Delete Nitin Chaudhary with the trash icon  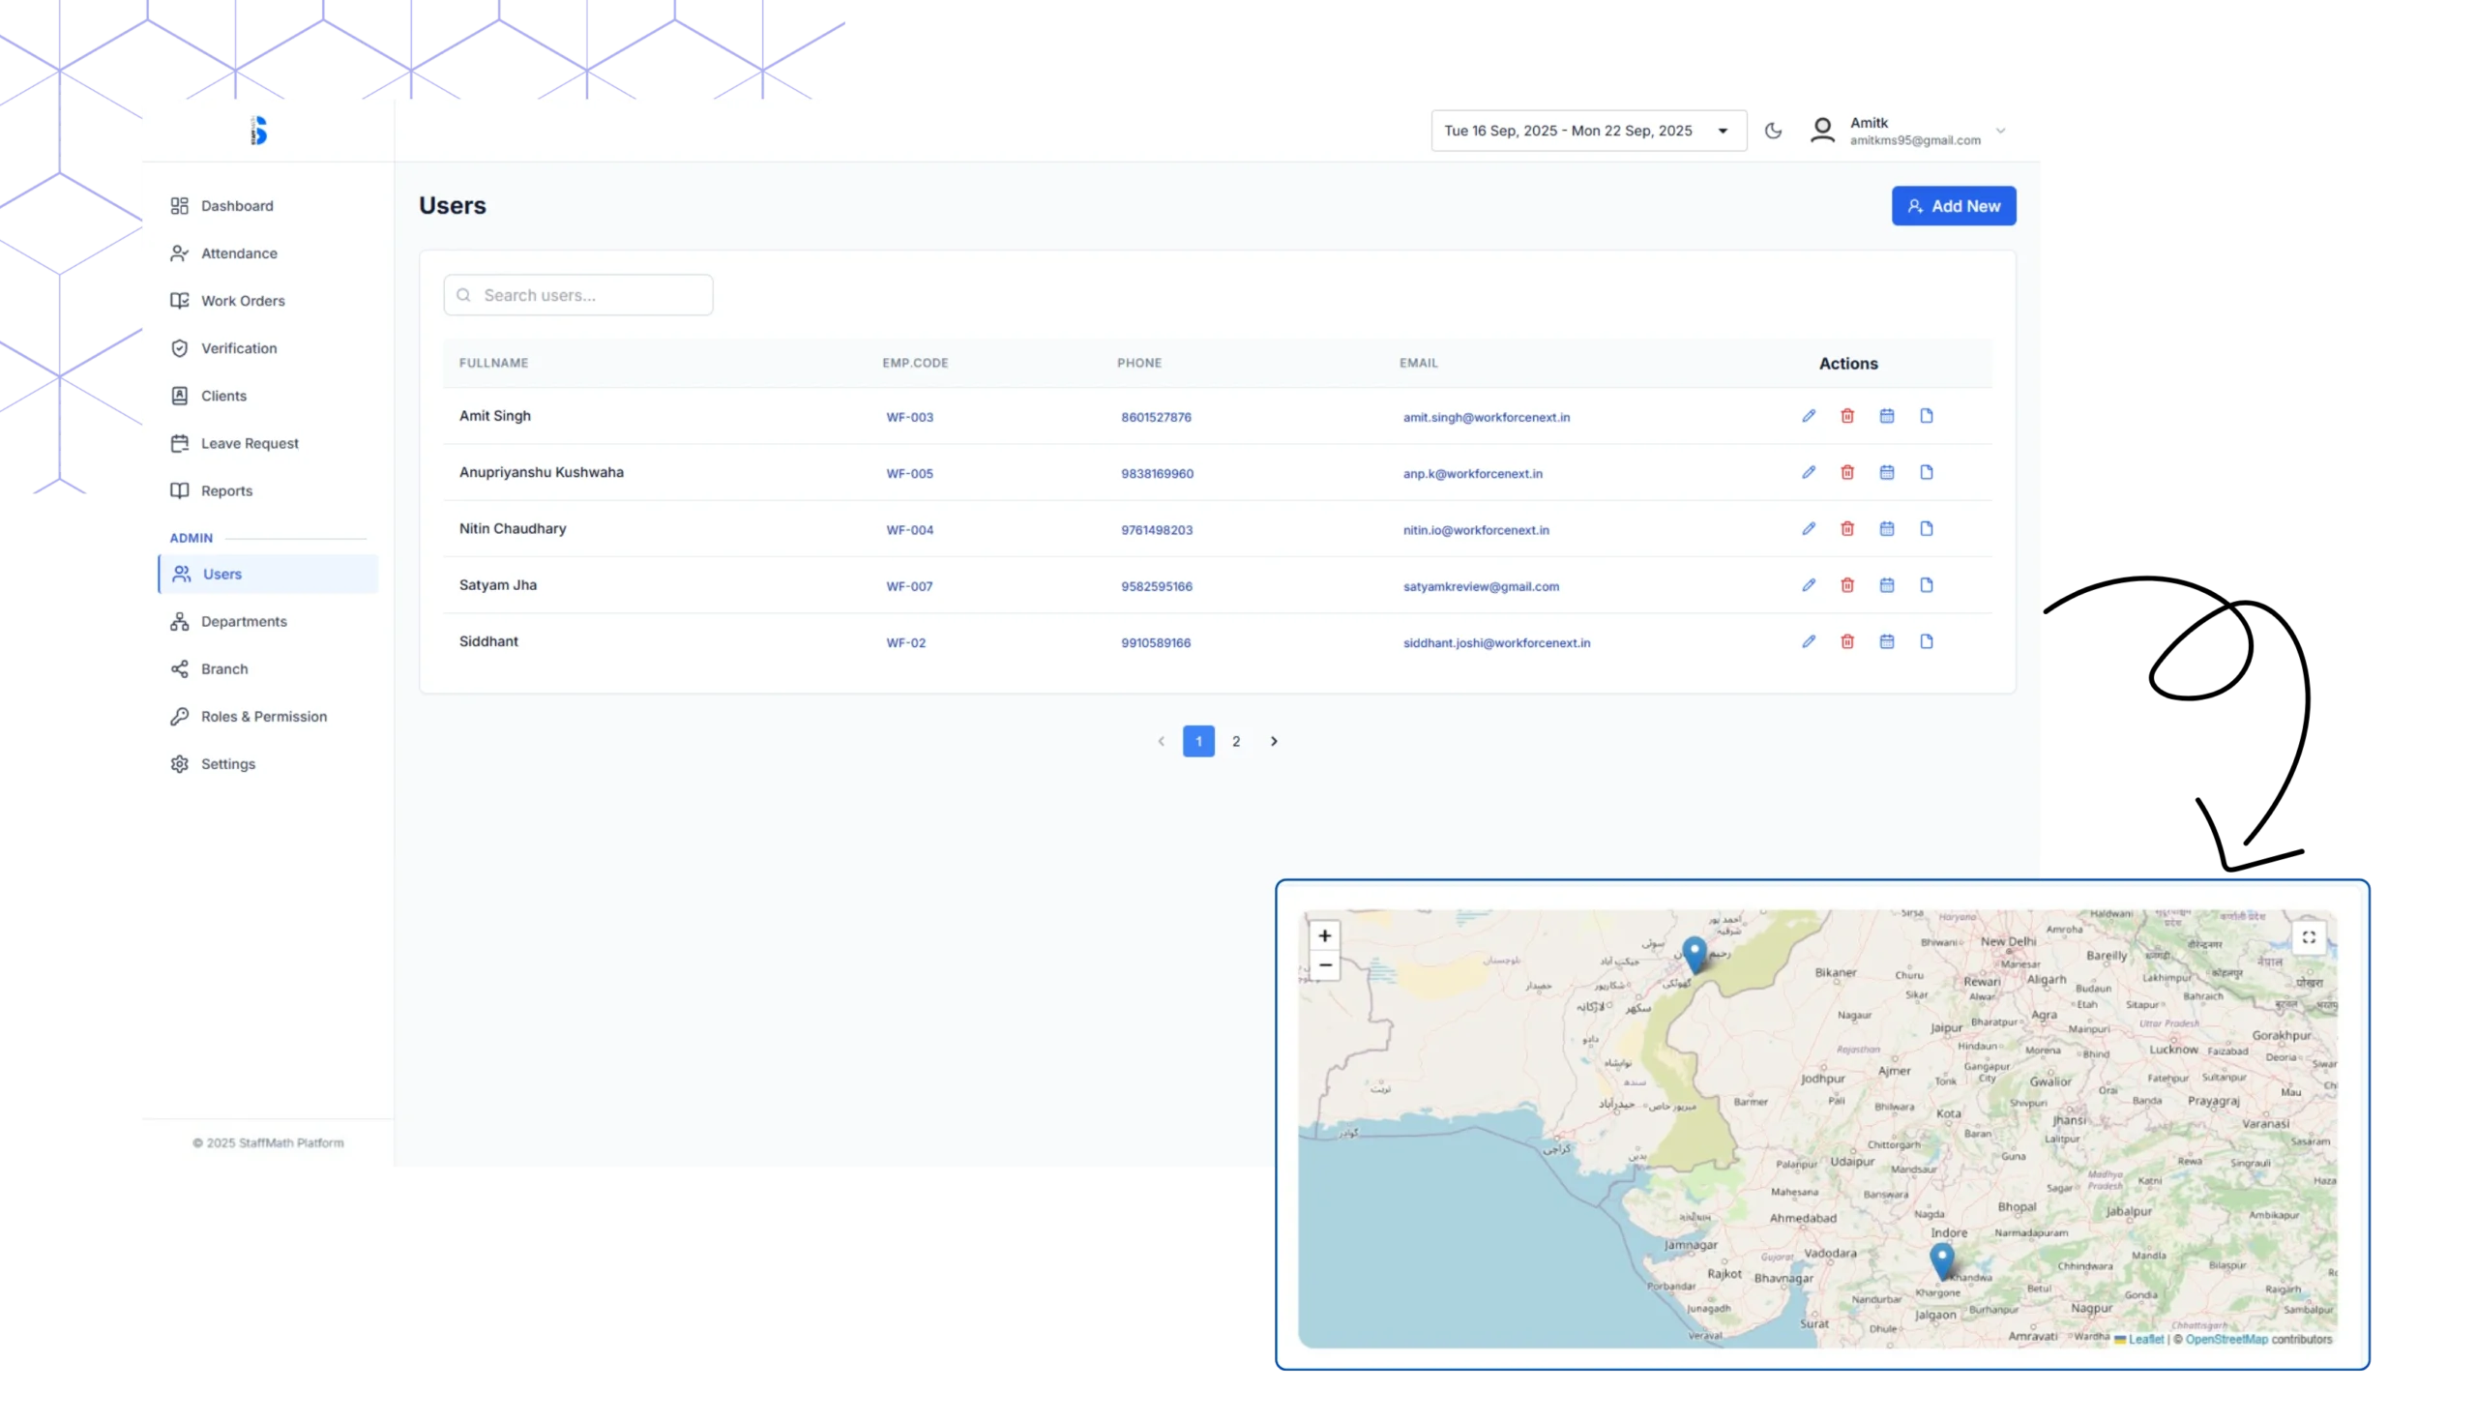(1847, 529)
